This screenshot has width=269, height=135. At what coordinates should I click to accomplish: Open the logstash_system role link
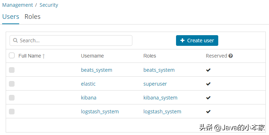tap(162, 112)
